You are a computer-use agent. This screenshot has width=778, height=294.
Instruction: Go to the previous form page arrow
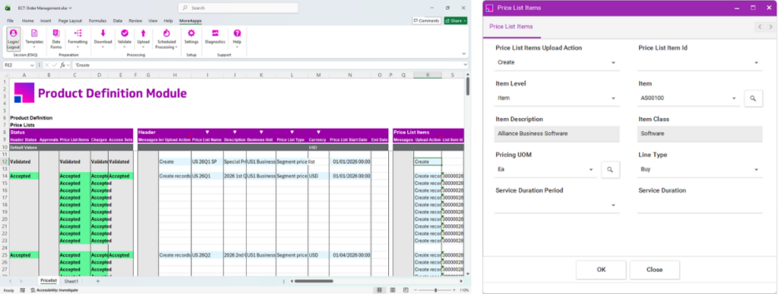point(760,27)
